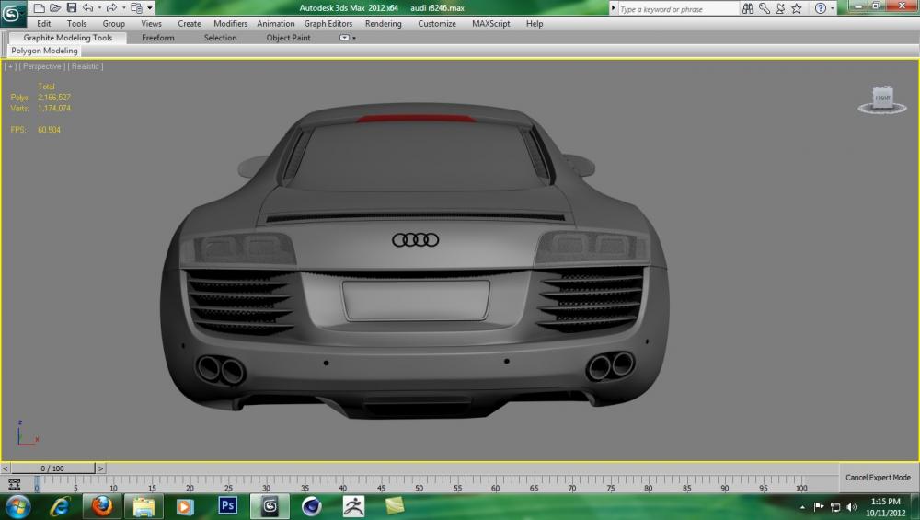Screen dimensions: 920x520
Task: Open the Favorites star icon
Action: 796,8
